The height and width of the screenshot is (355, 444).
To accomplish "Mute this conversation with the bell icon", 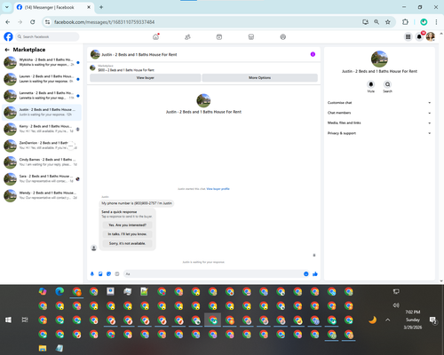I will tap(371, 84).
